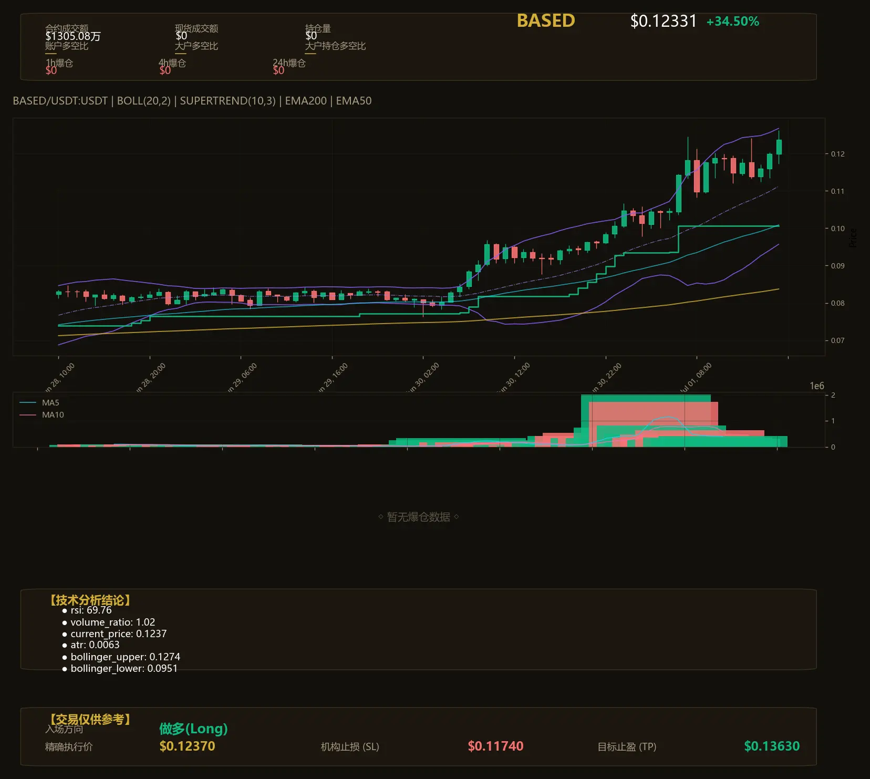Click the 24h爆仓 liquidation label
The image size is (870, 779).
pyautogui.click(x=289, y=63)
